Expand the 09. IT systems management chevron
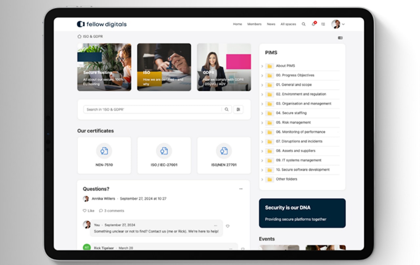This screenshot has height=265, width=420. 262,161
